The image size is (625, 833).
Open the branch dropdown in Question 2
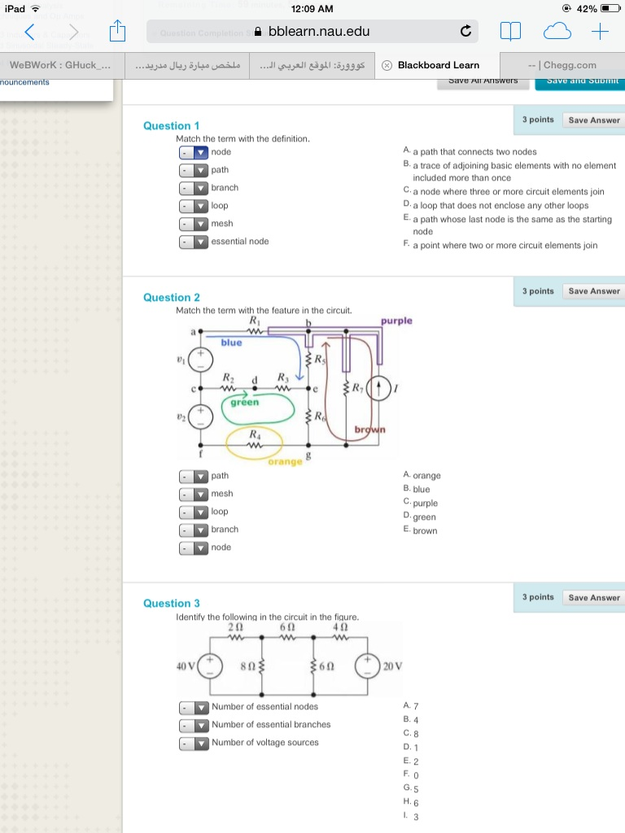pyautogui.click(x=193, y=530)
